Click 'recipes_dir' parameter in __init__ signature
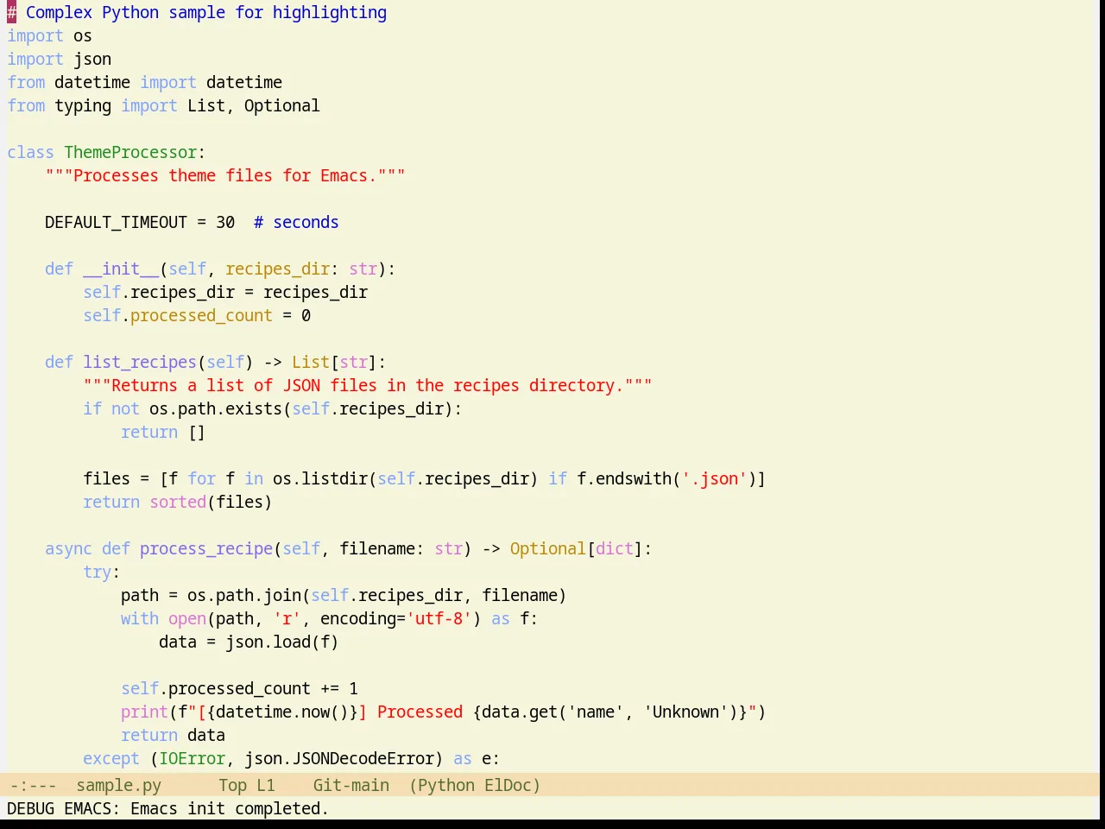This screenshot has width=1105, height=829. point(277,269)
